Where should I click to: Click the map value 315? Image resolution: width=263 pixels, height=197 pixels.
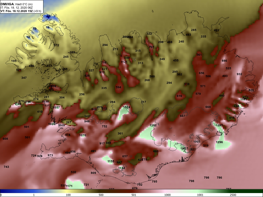138,51
